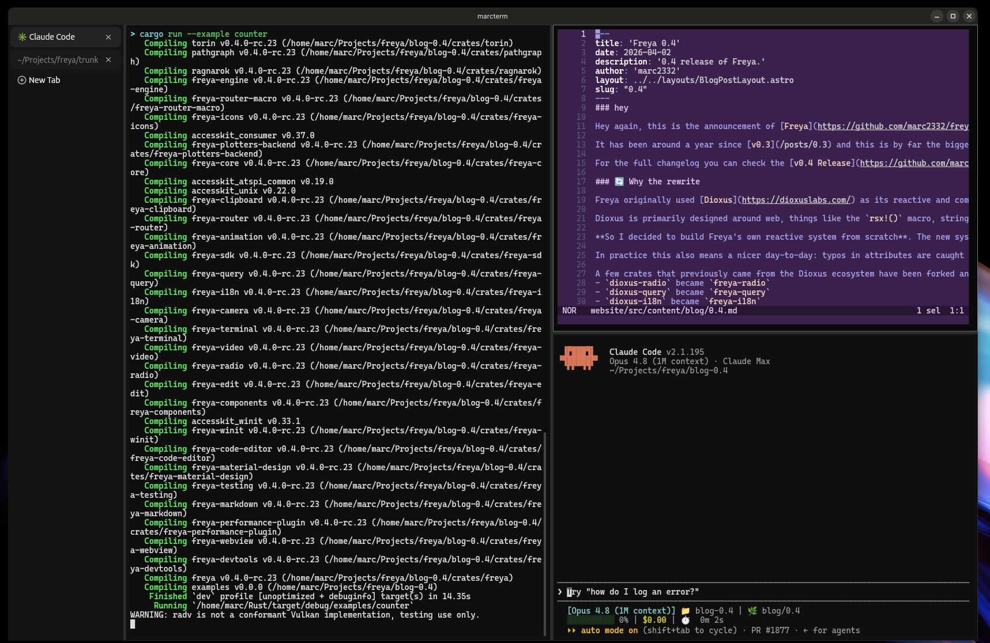Click the 'slug: "0.4"' line
The image size is (990, 643).
pyautogui.click(x=621, y=89)
